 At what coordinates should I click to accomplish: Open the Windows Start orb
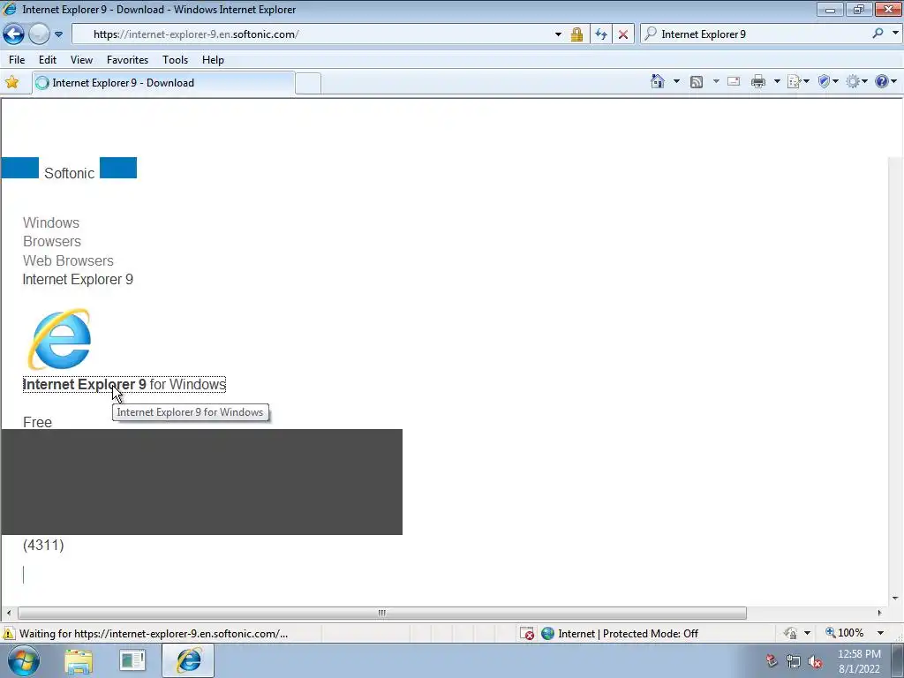tap(23, 660)
